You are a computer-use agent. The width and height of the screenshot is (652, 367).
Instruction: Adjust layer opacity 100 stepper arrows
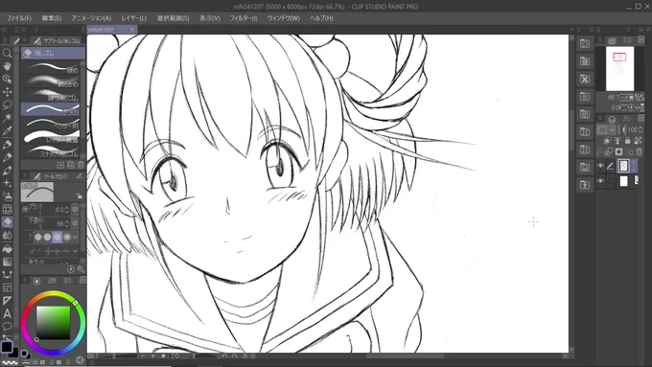click(x=640, y=130)
